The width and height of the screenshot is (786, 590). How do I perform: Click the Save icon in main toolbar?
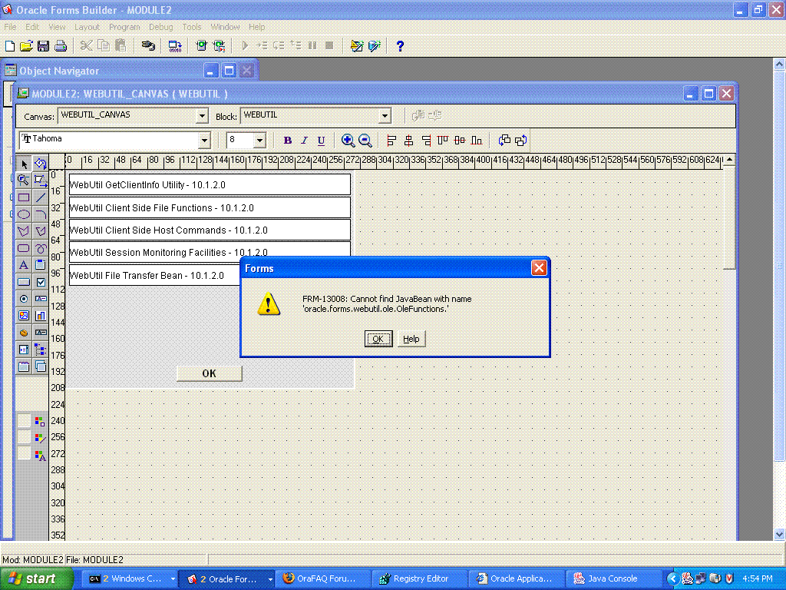(43, 46)
